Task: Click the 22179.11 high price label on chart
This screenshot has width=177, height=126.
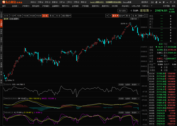Action: coord(124,23)
